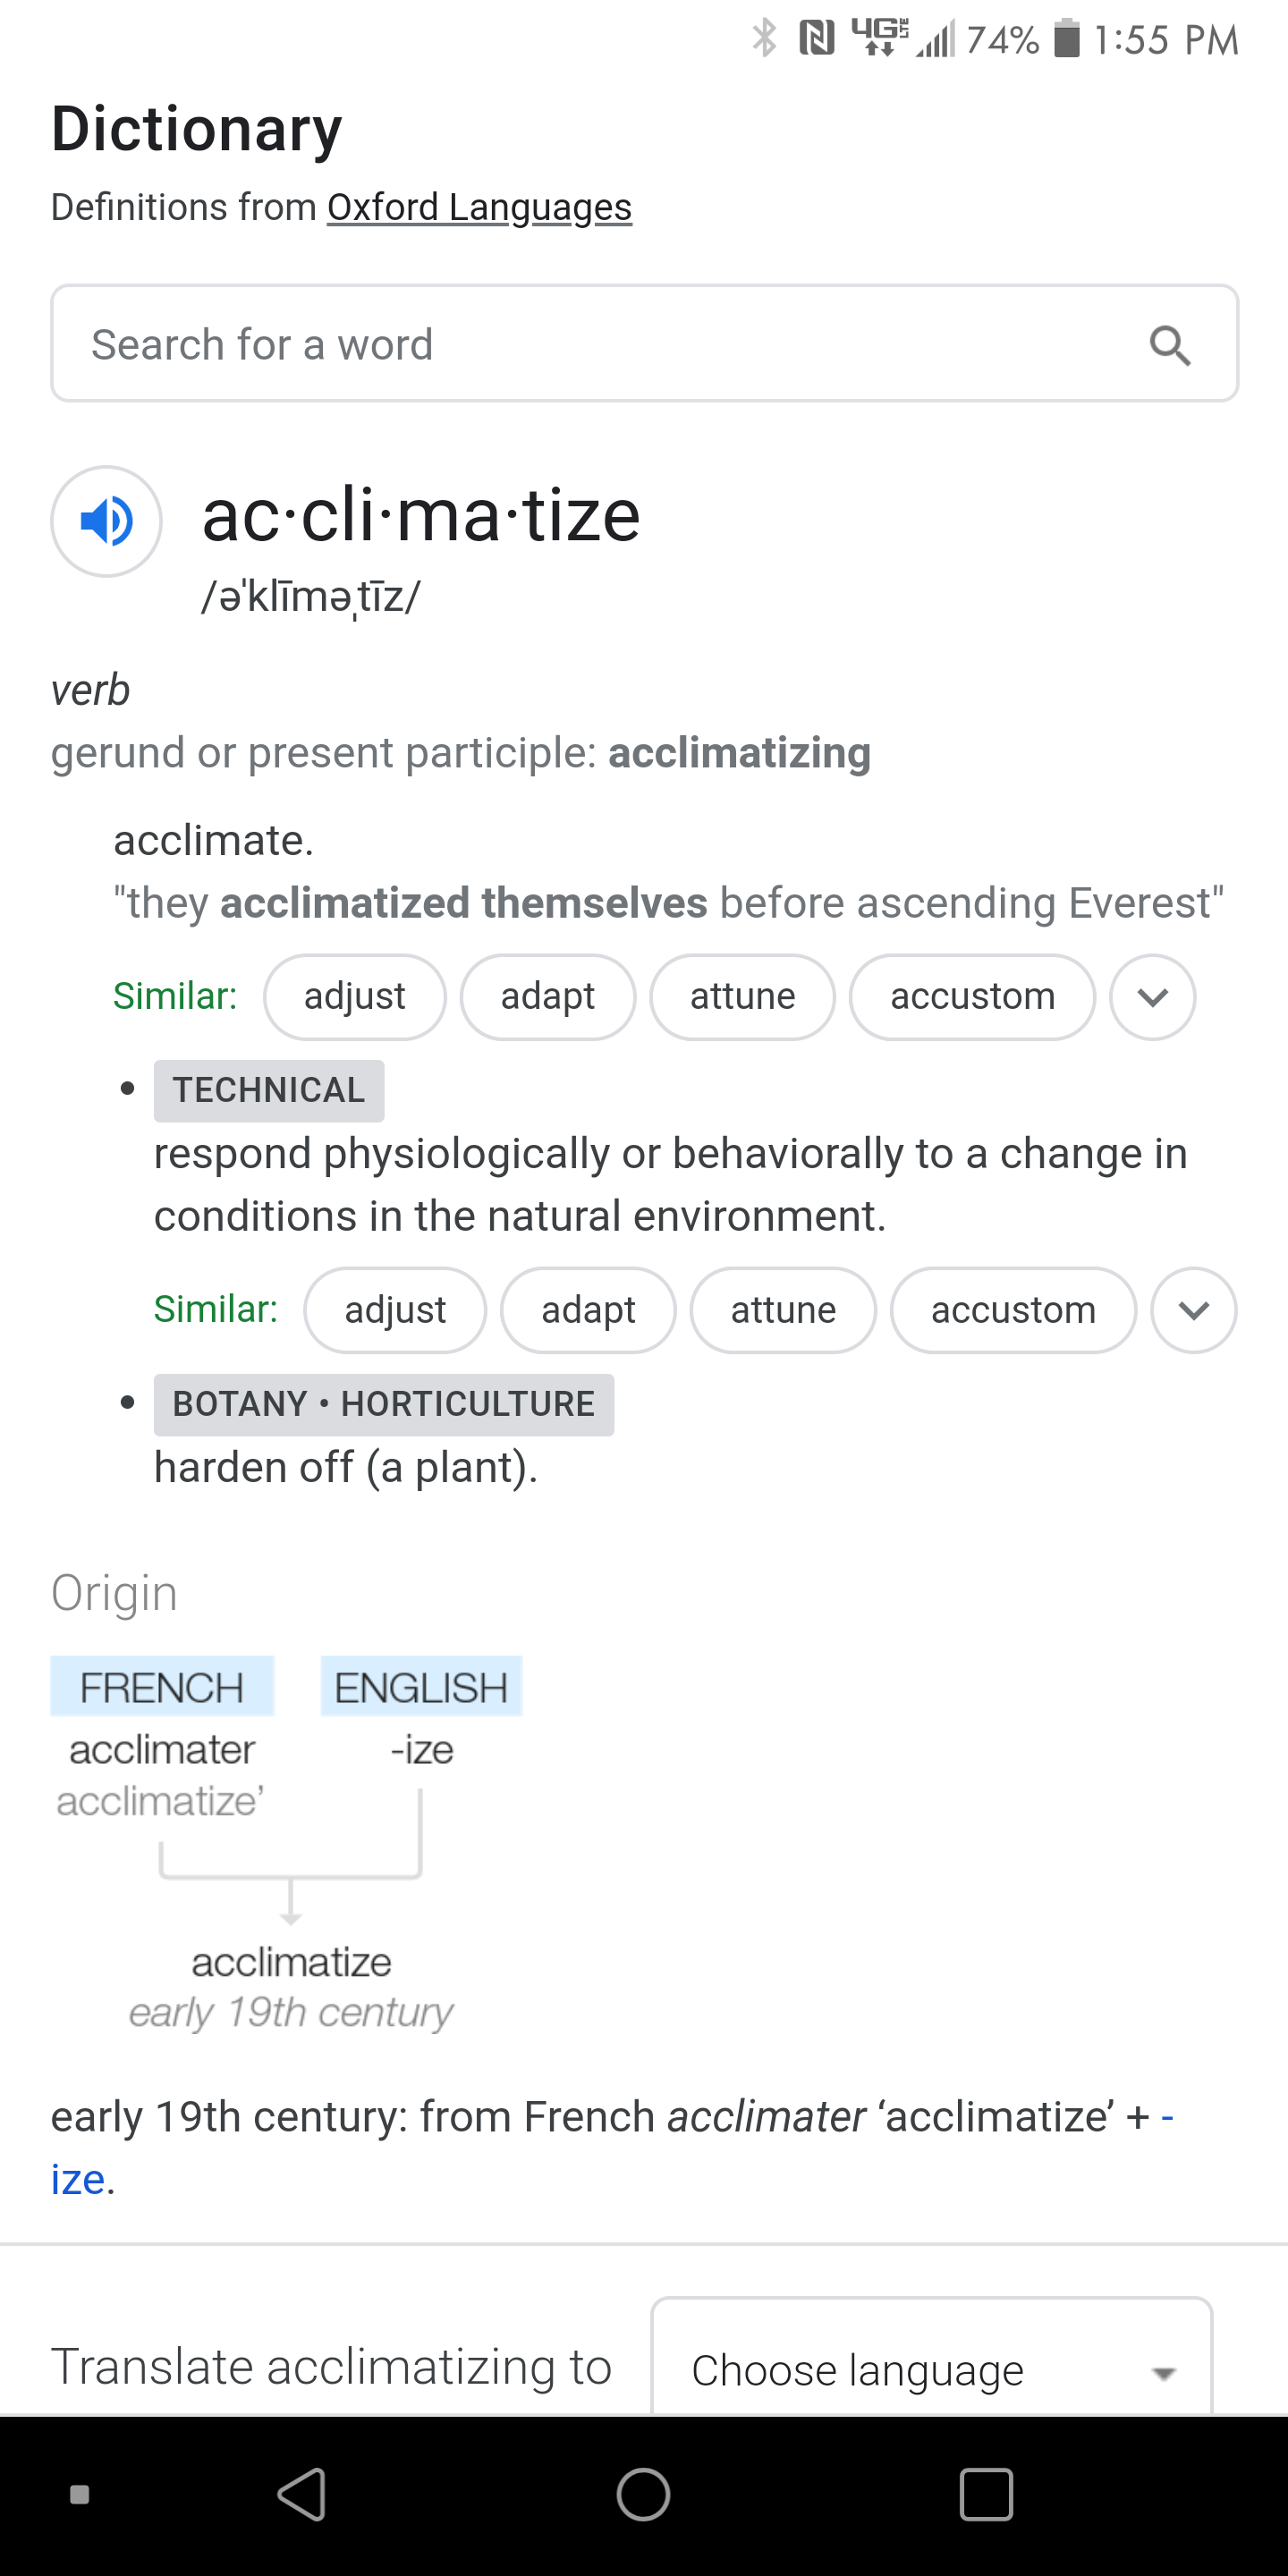1288x2576 pixels.
Task: Tap attune chip under TECHNICAL definition
Action: [783, 1310]
